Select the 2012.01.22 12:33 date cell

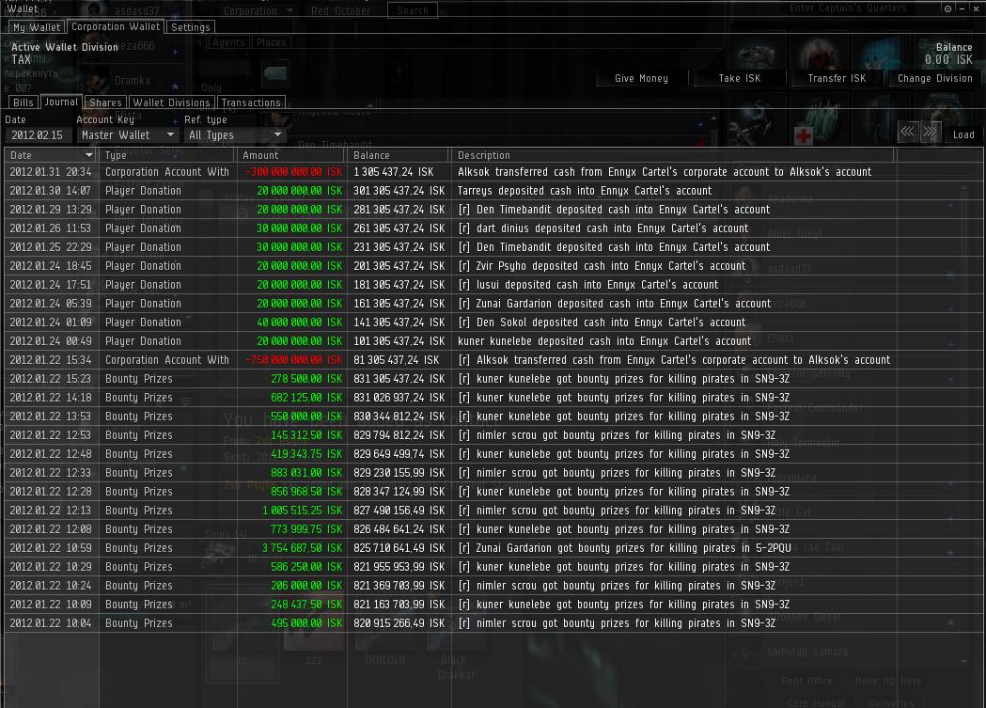pos(51,474)
